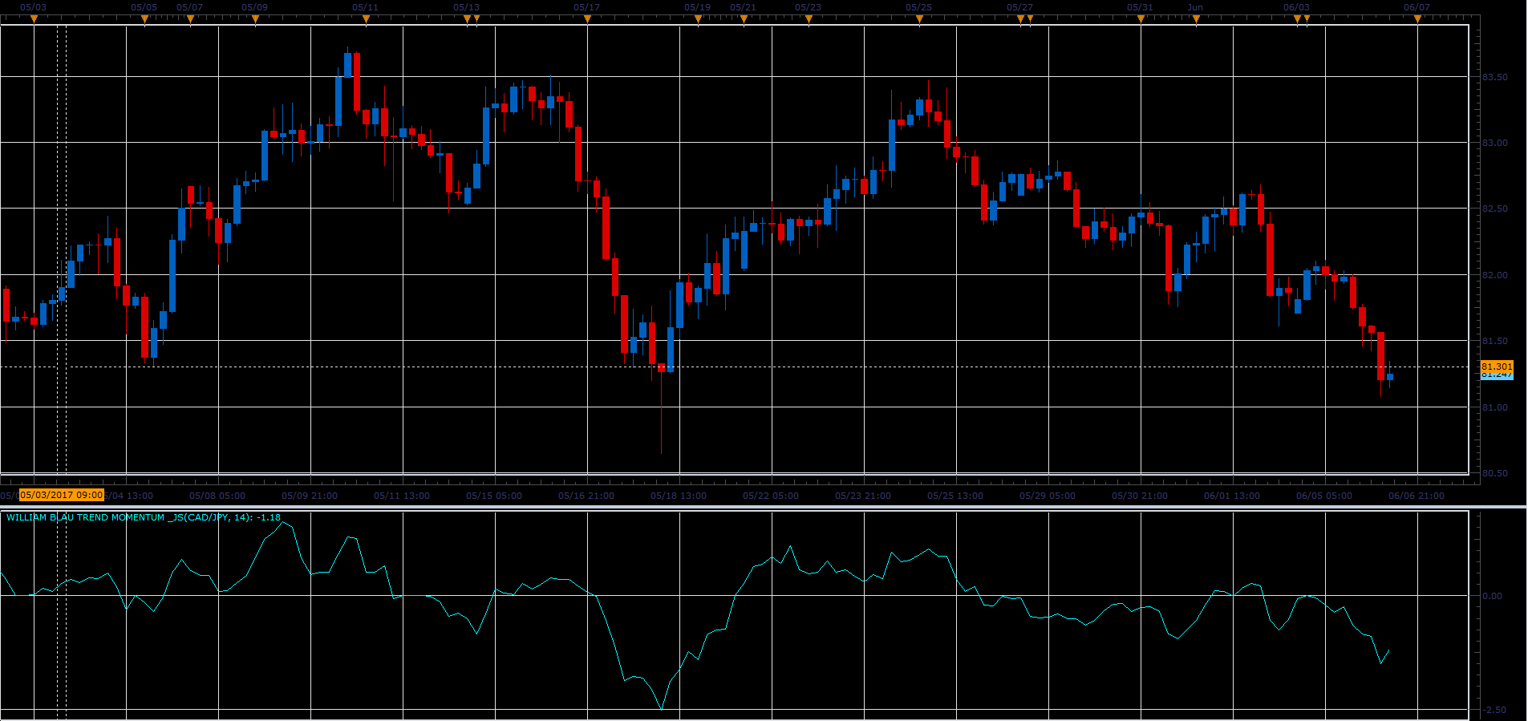The height and width of the screenshot is (721, 1528).
Task: Click the 05/21 orange date marker
Action: (744, 19)
